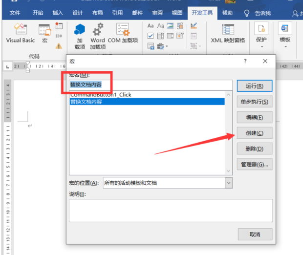This screenshot has width=303, height=255.
Task: Click the 删除(D) button
Action: (x=255, y=149)
